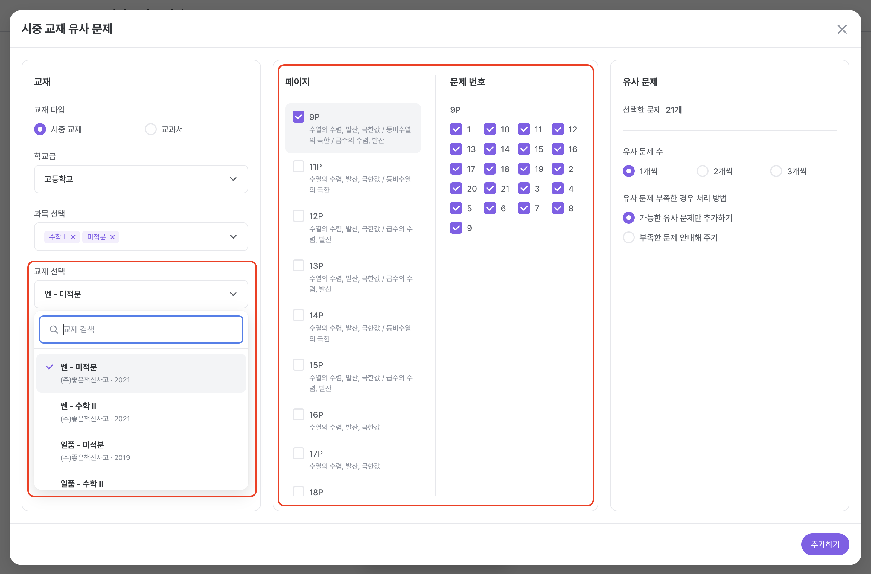Uncheck page 9P
Image resolution: width=871 pixels, height=574 pixels.
pos(298,116)
